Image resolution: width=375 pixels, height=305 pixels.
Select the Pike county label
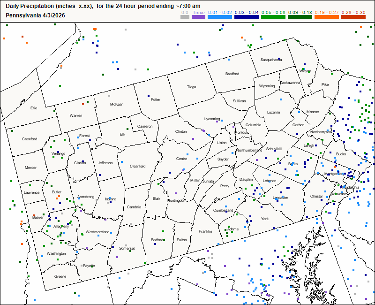325,84
